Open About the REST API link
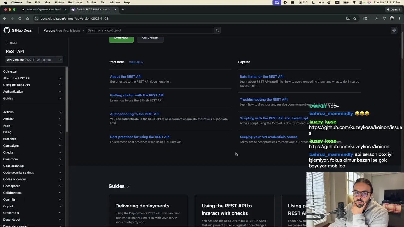404x227 pixels. coord(126,77)
